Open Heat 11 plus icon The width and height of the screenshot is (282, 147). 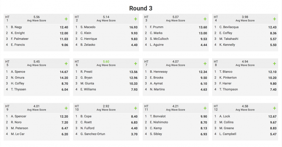pos(205,108)
